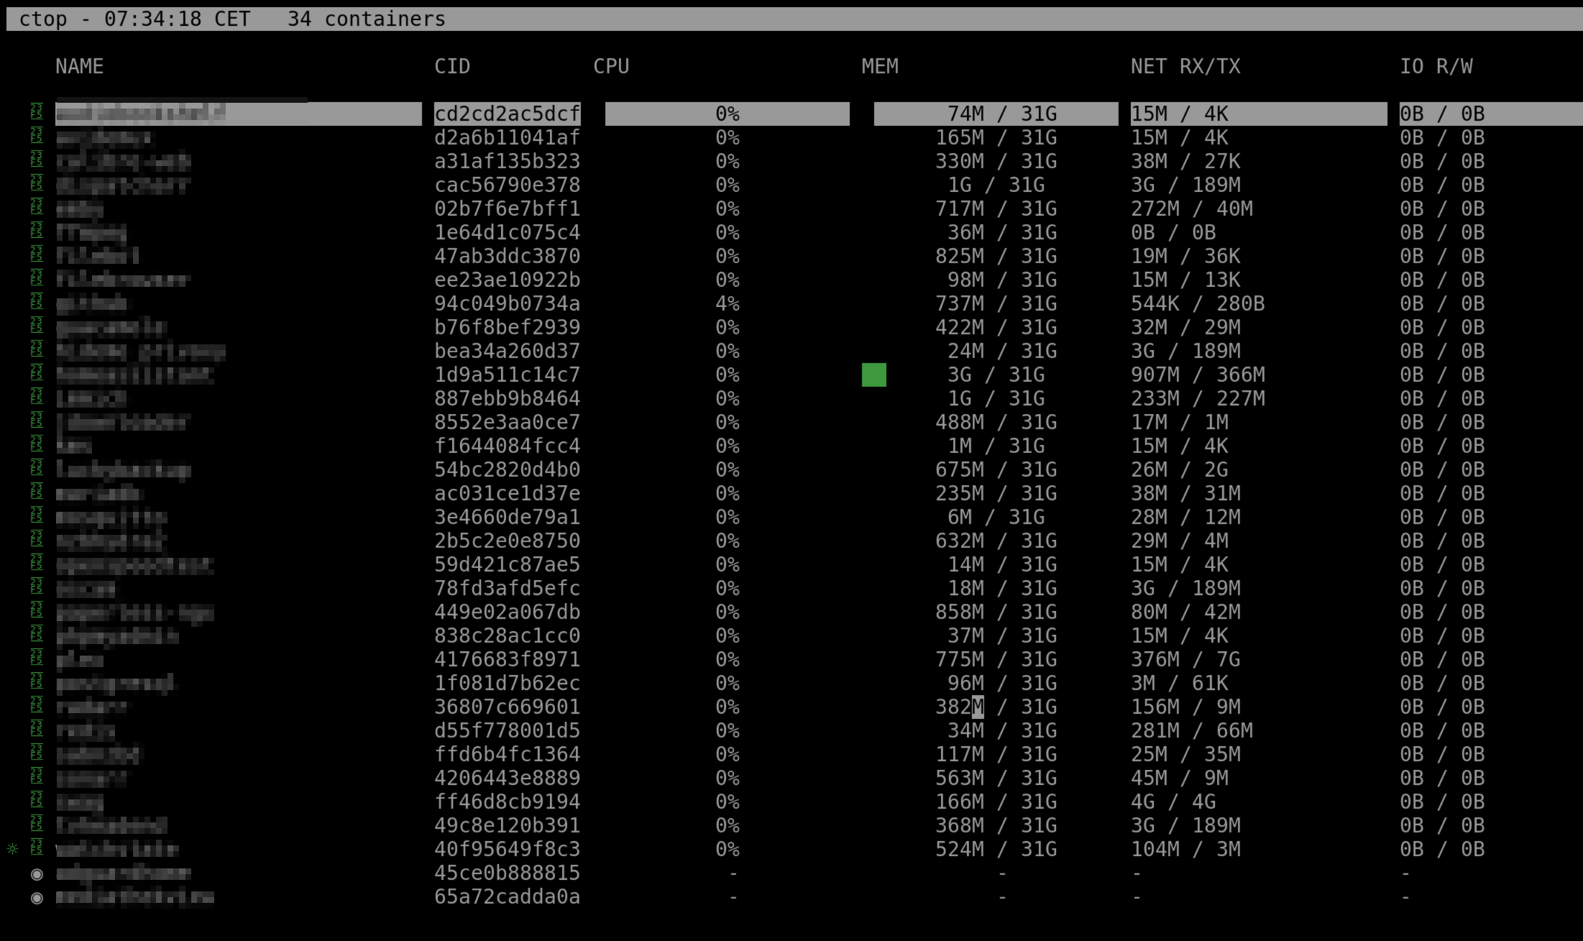The height and width of the screenshot is (941, 1583).
Task: Select container ID d2a6b11041af
Action: coord(507,137)
